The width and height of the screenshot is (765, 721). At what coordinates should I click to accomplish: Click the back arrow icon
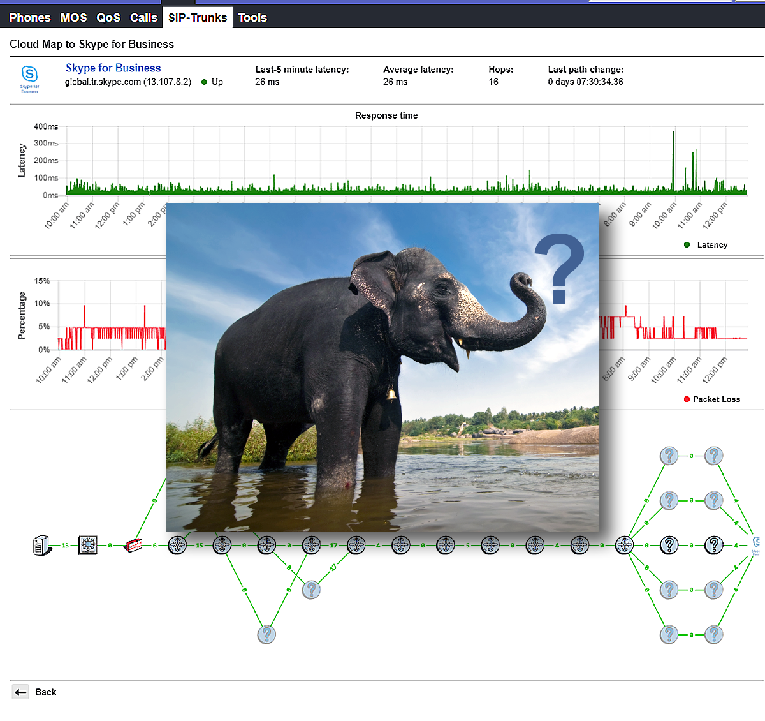pos(20,692)
